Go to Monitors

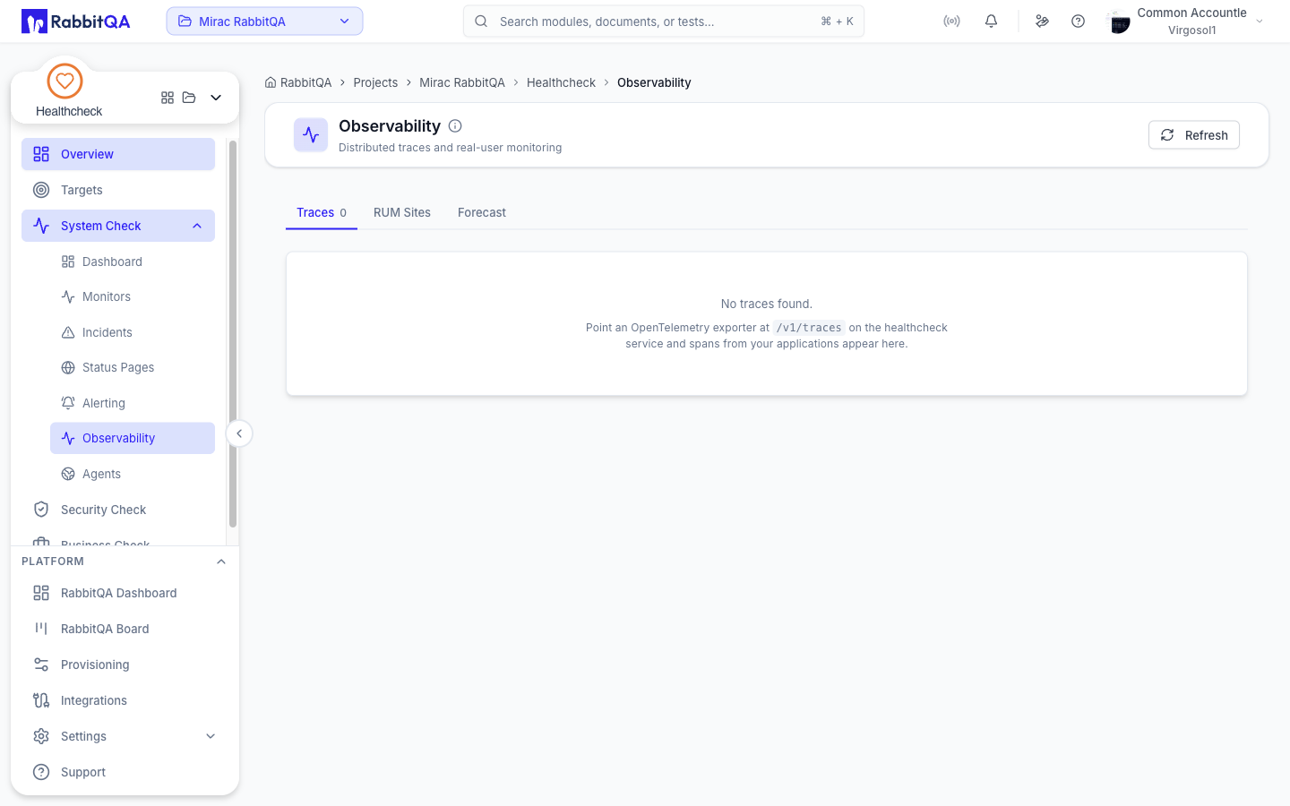point(133,296)
